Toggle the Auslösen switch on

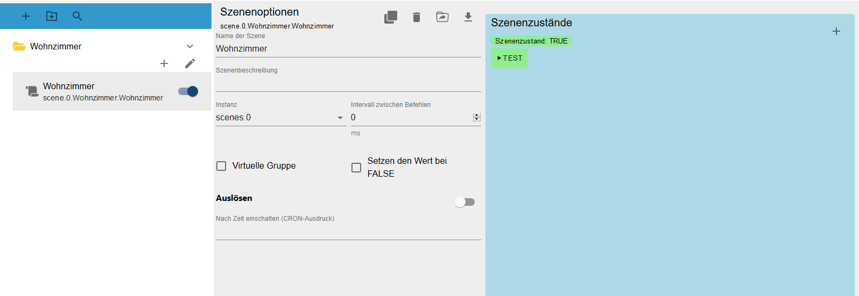pyautogui.click(x=464, y=202)
